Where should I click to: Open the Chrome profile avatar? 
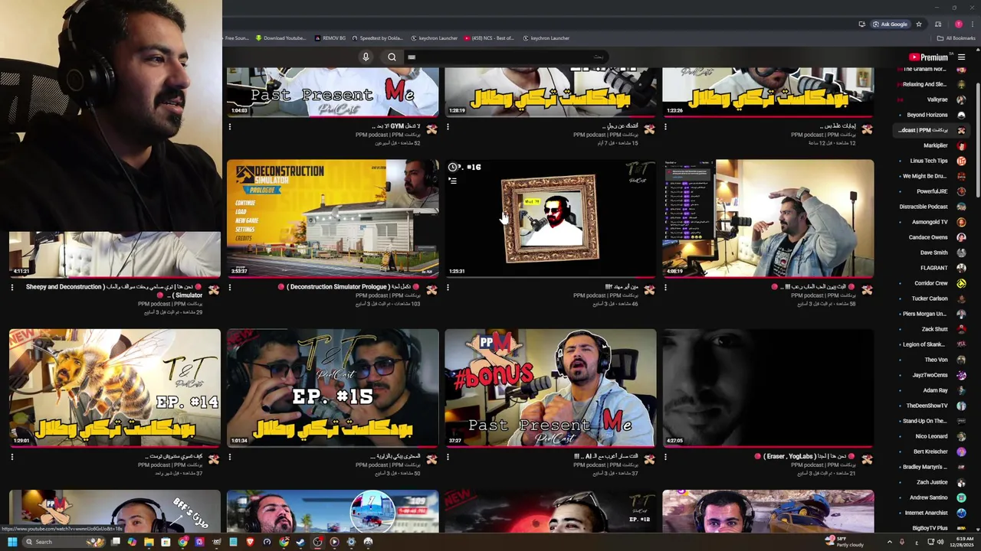coord(958,24)
